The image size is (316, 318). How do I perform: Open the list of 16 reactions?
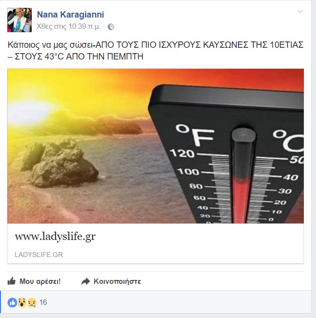(x=43, y=302)
